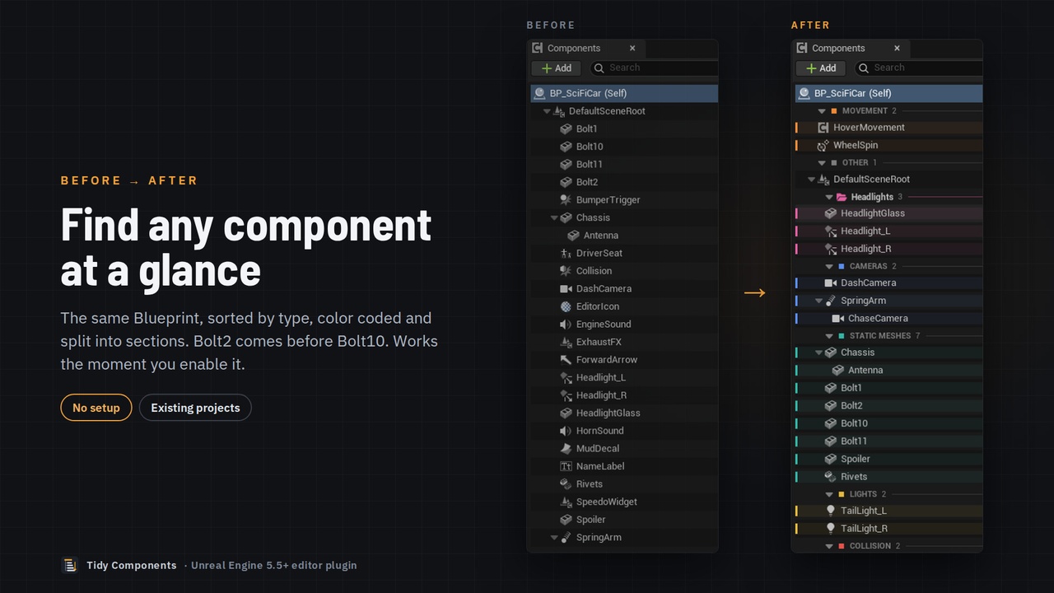This screenshot has width=1054, height=593.
Task: Select Components tab in After panel
Action: pyautogui.click(x=850, y=49)
